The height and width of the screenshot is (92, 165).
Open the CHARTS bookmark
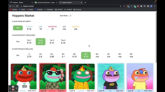(x=68, y=10)
